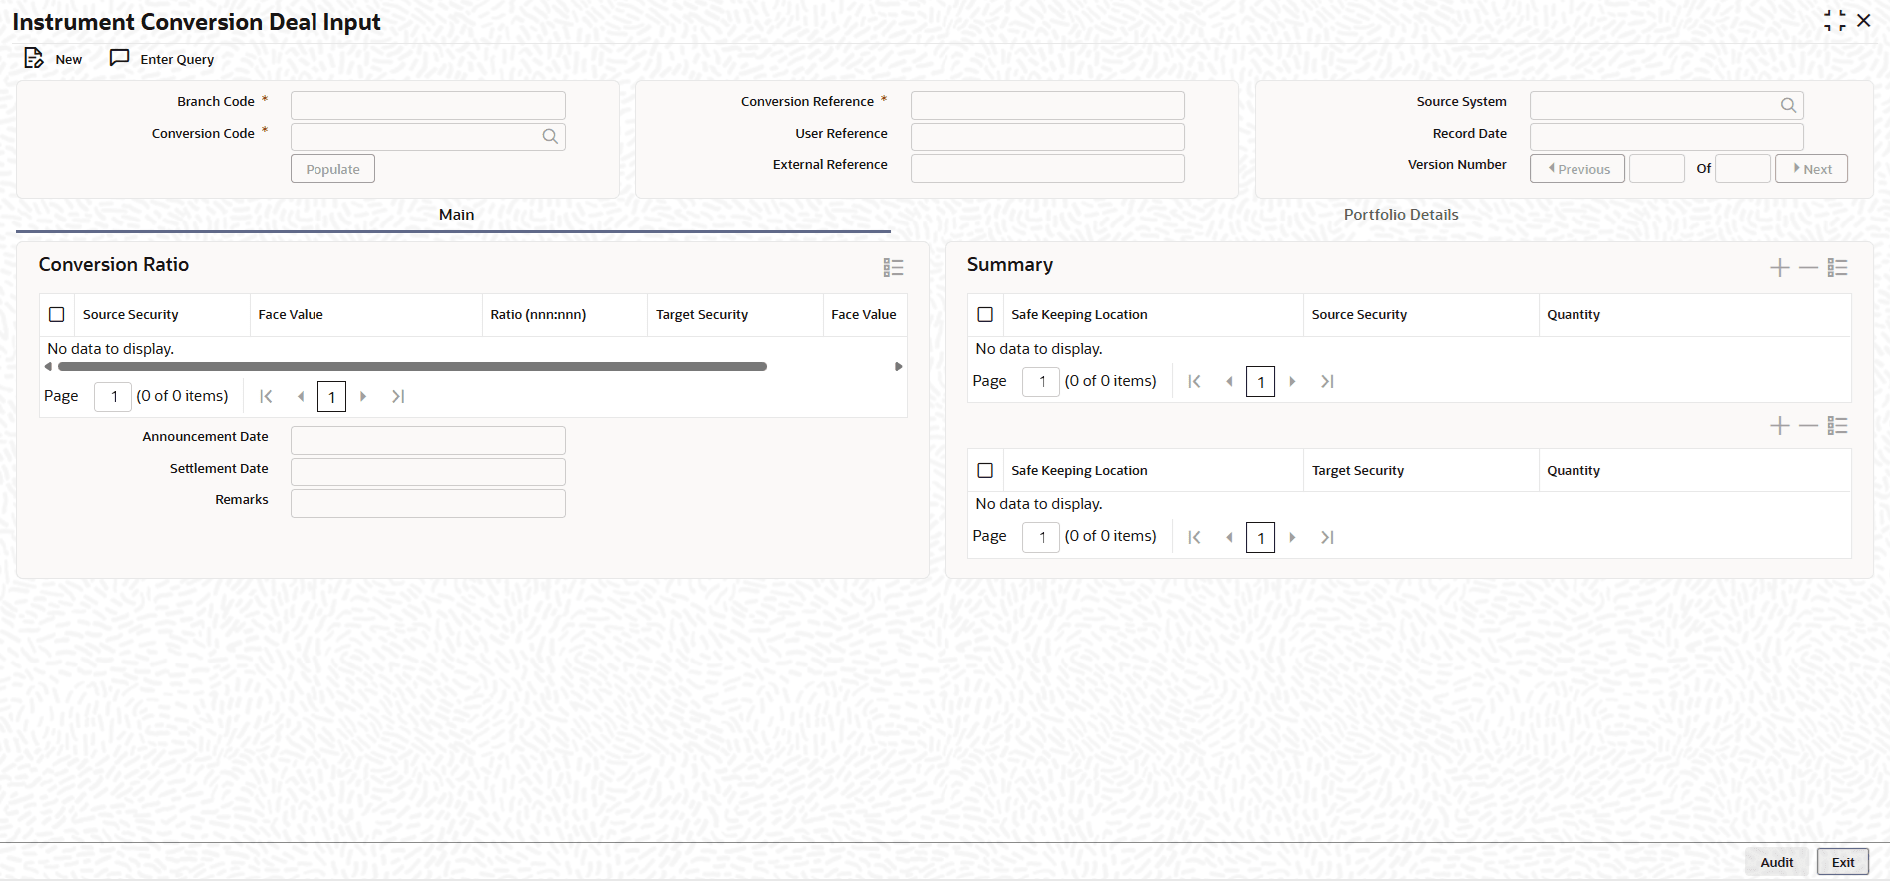Image resolution: width=1890 pixels, height=884 pixels.
Task: Click Source Security header in Conversion Ratio table
Action: pos(130,315)
